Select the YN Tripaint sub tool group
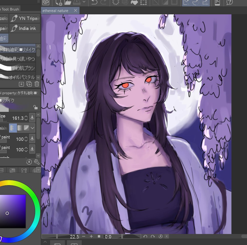Image resolution: width=247 pixels, height=245 pixels. tap(25, 18)
